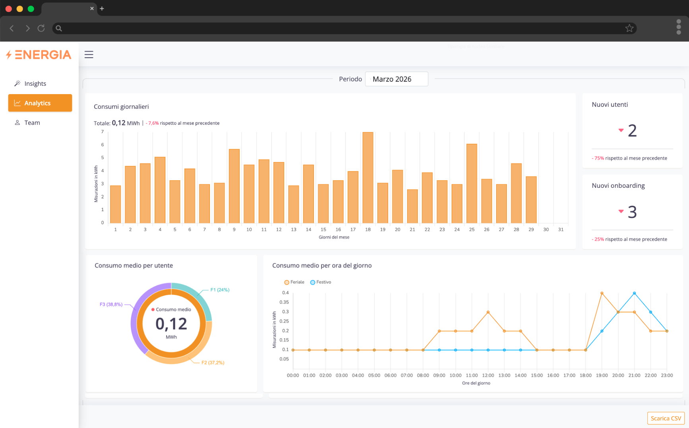Open the Team section
This screenshot has width=689, height=428.
click(32, 123)
